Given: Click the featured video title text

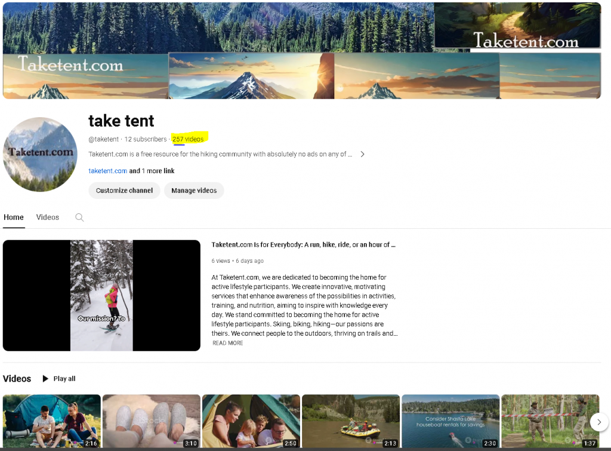Looking at the screenshot, I should pos(303,245).
